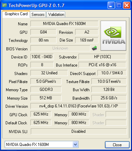132x151 pixels.
Task: Switch to the Sensors tab
Action: (38, 15)
